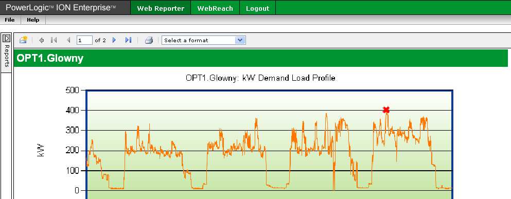Click the new report icon in toolbar
Screen dimensions: 511x199
[23, 40]
